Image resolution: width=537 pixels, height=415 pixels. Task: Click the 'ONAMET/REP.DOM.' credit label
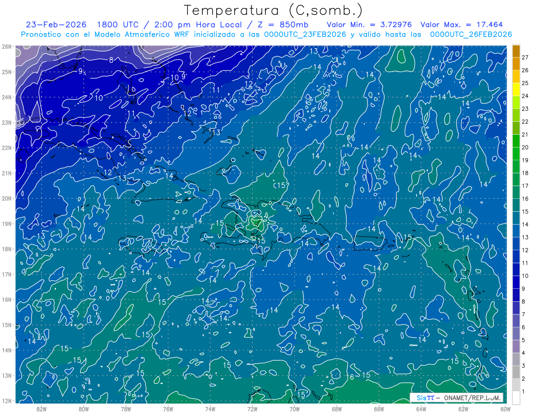coord(473,398)
